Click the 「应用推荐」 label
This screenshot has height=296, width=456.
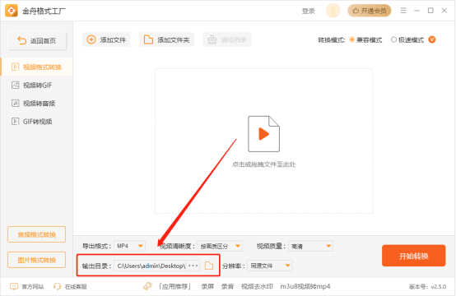(x=174, y=286)
